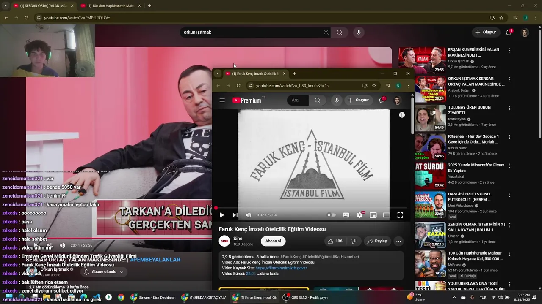Click weather widget showing 32°C Sunny

tap(415, 297)
